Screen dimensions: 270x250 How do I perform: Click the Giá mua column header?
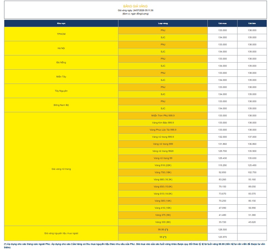(x=222, y=23)
